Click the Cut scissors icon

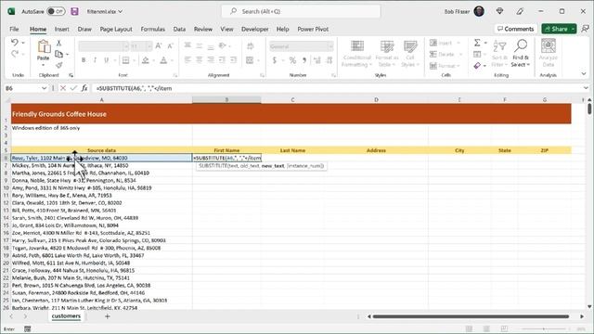tap(58, 44)
